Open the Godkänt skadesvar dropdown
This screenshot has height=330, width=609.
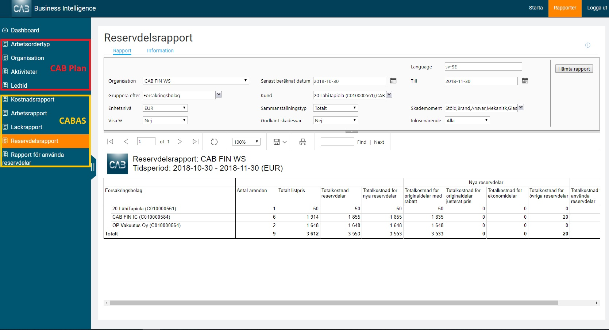point(335,120)
